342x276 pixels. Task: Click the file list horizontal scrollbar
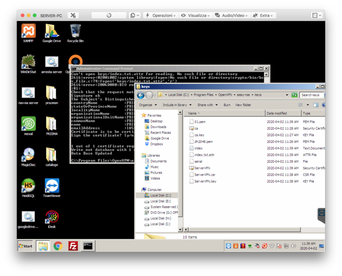click(x=244, y=230)
